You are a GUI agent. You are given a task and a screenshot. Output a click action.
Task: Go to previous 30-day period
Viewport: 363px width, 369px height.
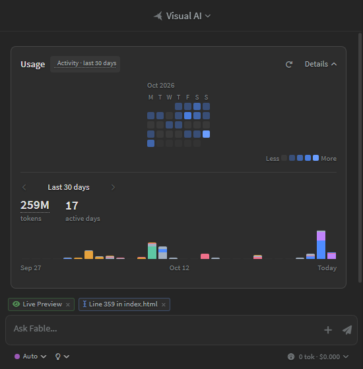coord(24,187)
